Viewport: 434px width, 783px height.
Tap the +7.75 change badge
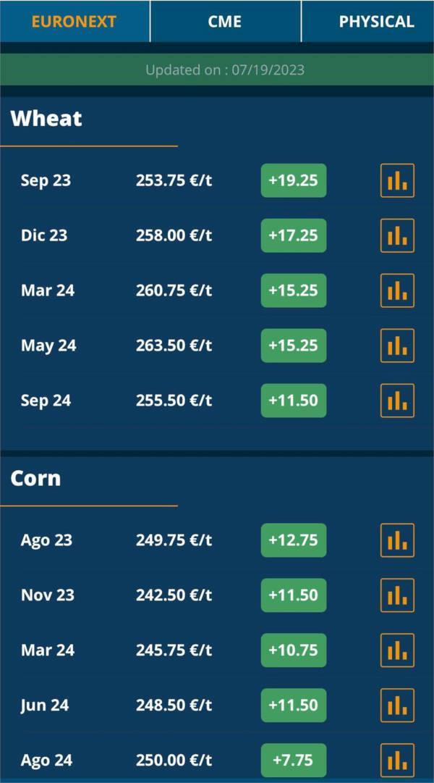point(293,761)
